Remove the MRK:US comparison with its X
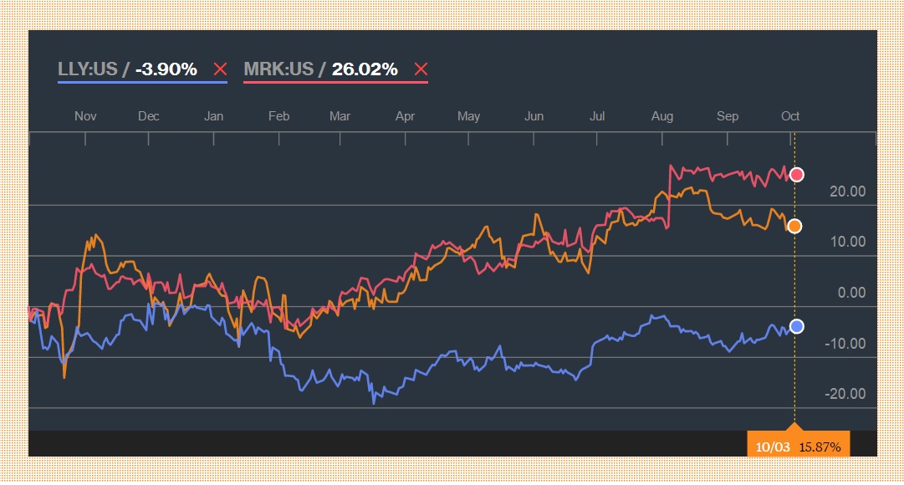Viewport: 904px width, 485px height. (x=421, y=69)
